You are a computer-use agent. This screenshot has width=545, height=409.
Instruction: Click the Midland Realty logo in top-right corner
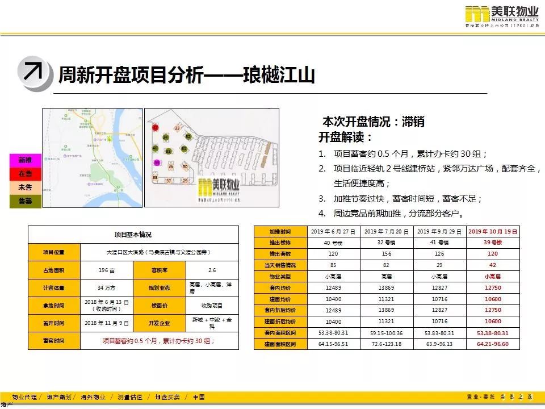(x=502, y=16)
